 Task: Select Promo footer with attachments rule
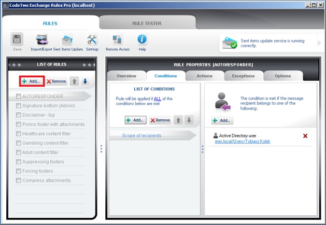pyautogui.click(x=54, y=125)
